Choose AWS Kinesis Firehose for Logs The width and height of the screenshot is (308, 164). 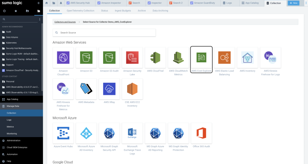[x=270, y=57]
